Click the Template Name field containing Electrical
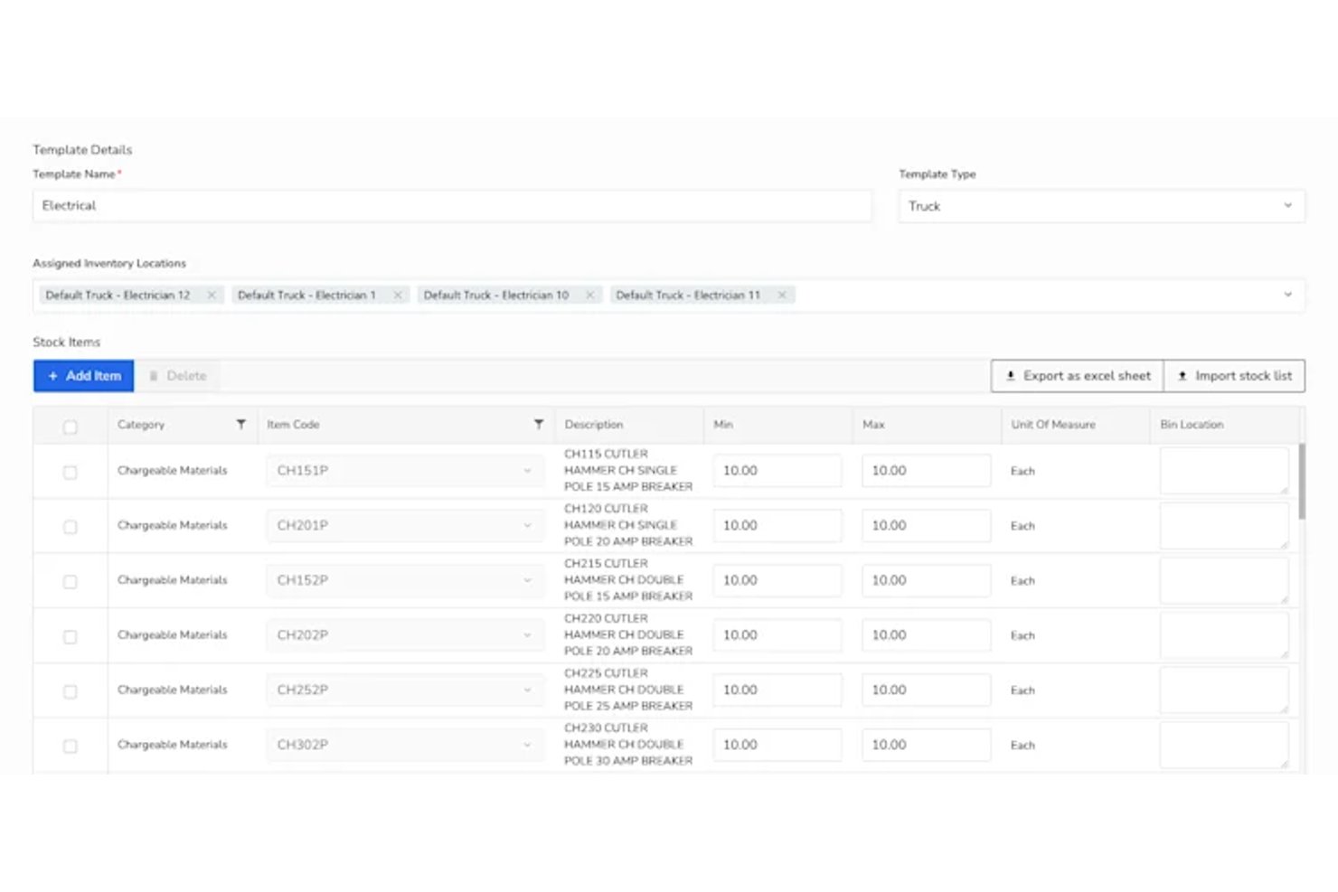 tap(452, 206)
